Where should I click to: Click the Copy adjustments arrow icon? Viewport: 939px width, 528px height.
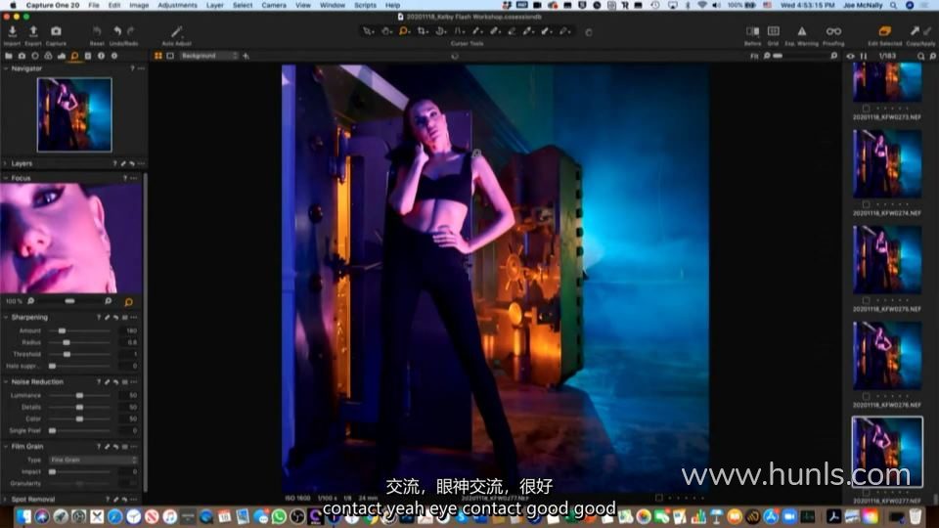[915, 31]
